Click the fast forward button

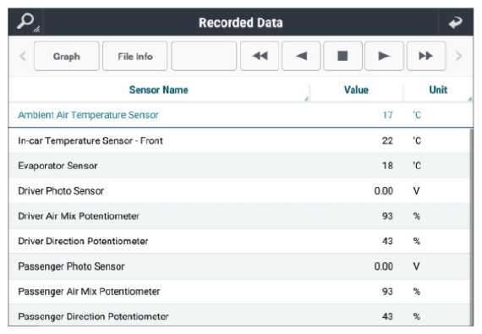click(426, 56)
